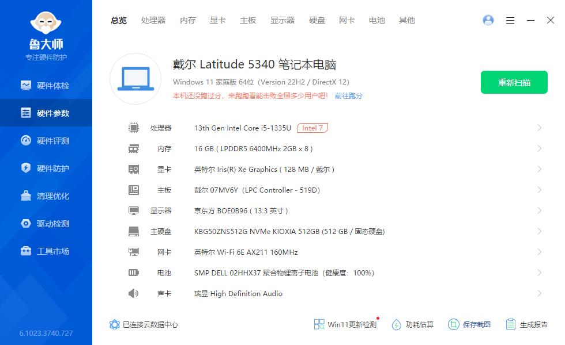Open the top 电池 tab

click(x=377, y=21)
